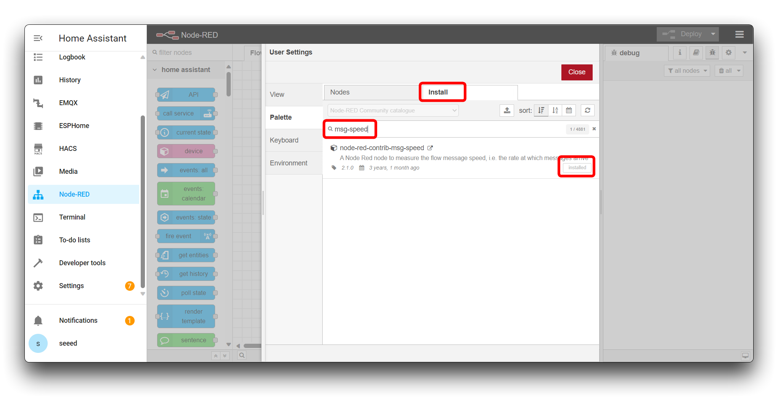Switch to the Palette settings tab

pyautogui.click(x=294, y=117)
